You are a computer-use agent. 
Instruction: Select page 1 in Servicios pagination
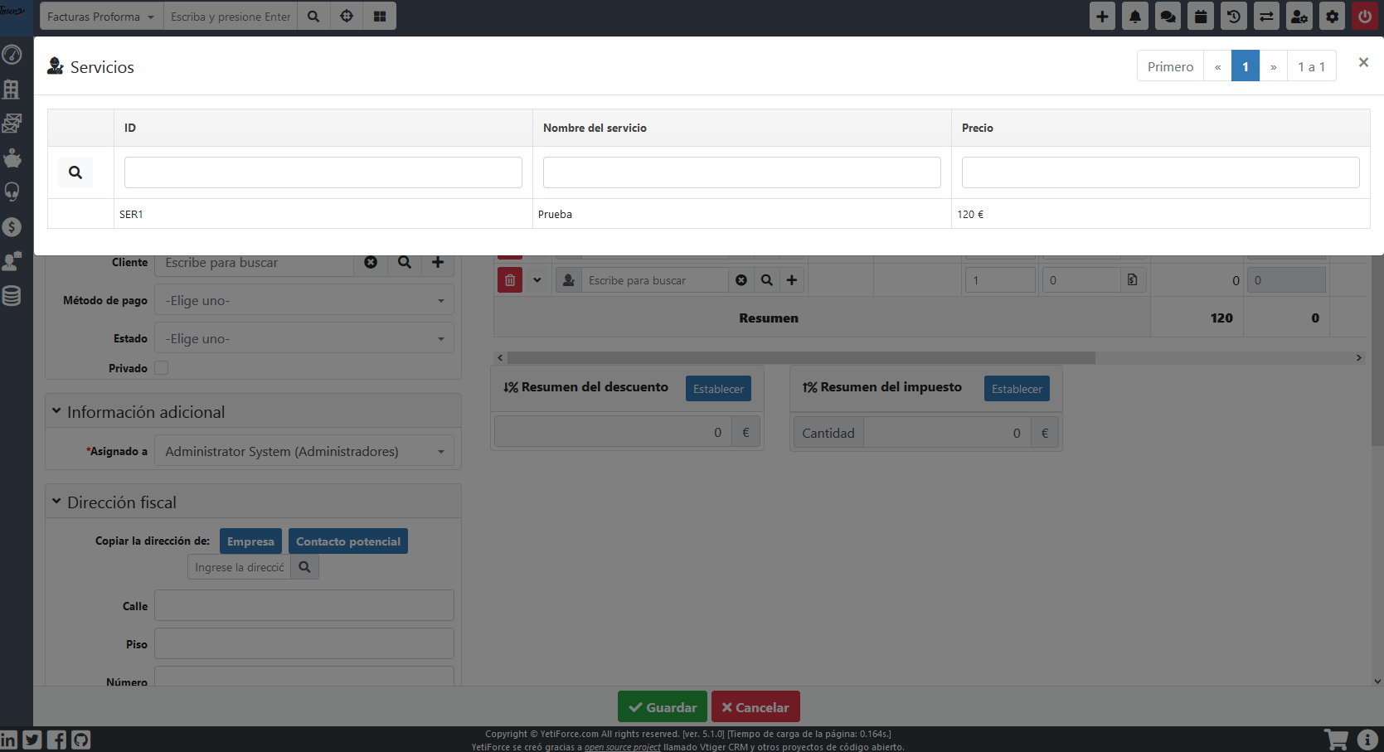coord(1245,66)
